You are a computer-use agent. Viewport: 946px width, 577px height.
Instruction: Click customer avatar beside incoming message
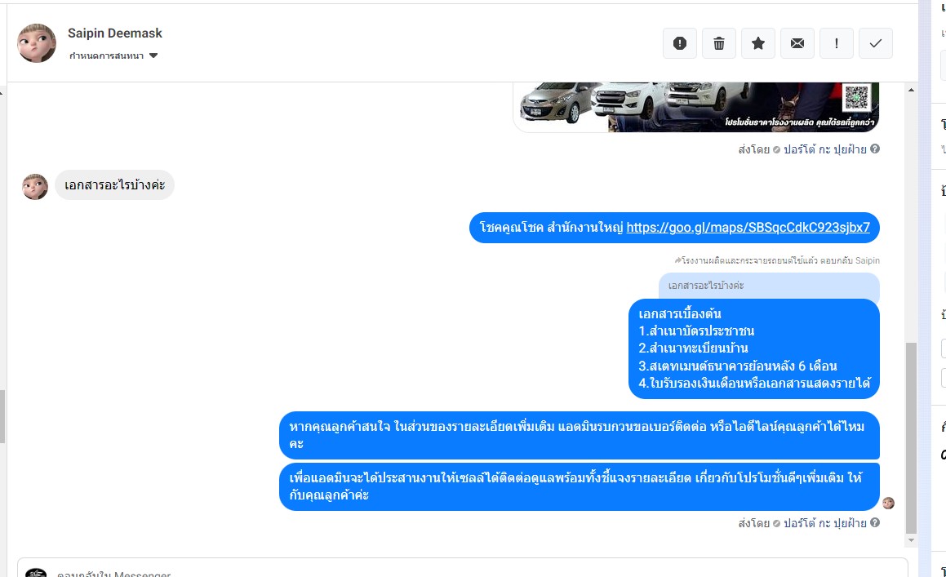35,187
